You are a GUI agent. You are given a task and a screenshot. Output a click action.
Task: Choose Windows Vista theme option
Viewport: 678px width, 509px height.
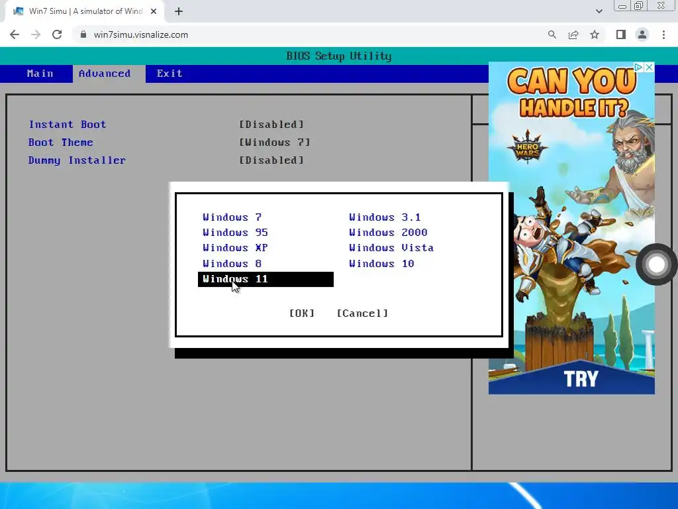pos(391,248)
